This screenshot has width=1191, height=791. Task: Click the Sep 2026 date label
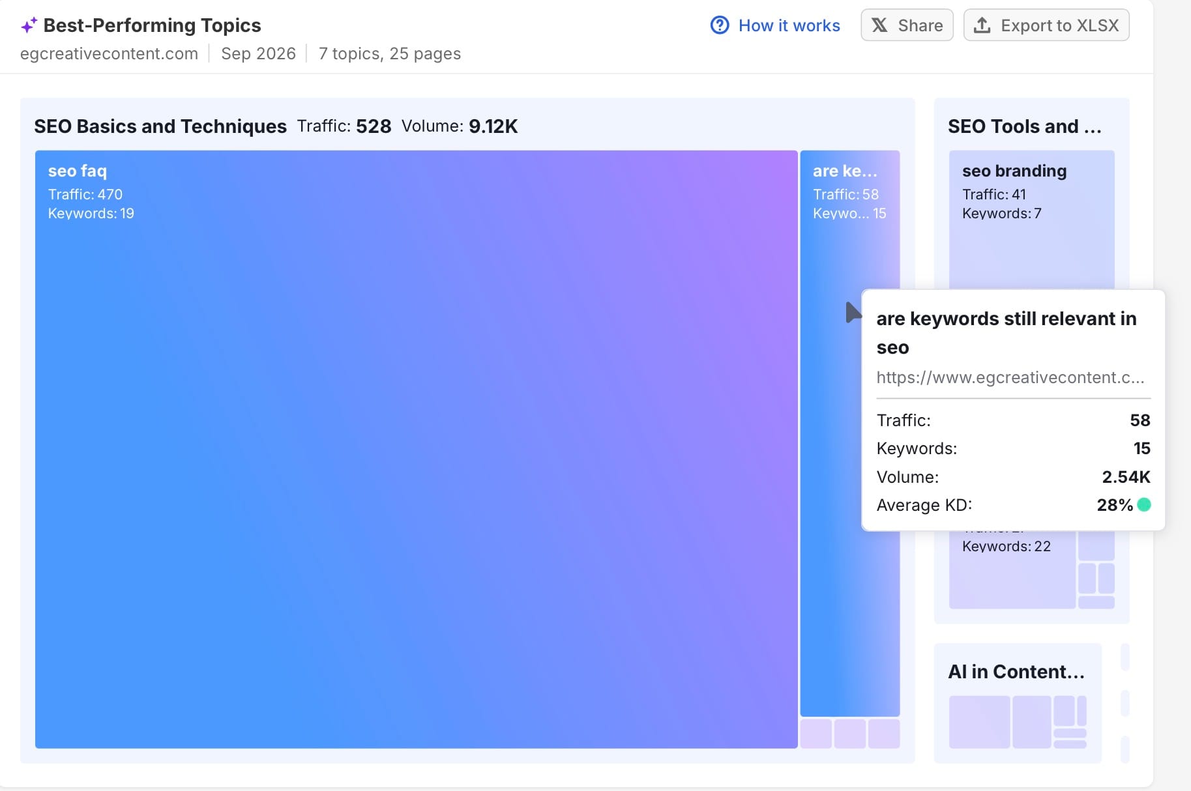pyautogui.click(x=258, y=53)
